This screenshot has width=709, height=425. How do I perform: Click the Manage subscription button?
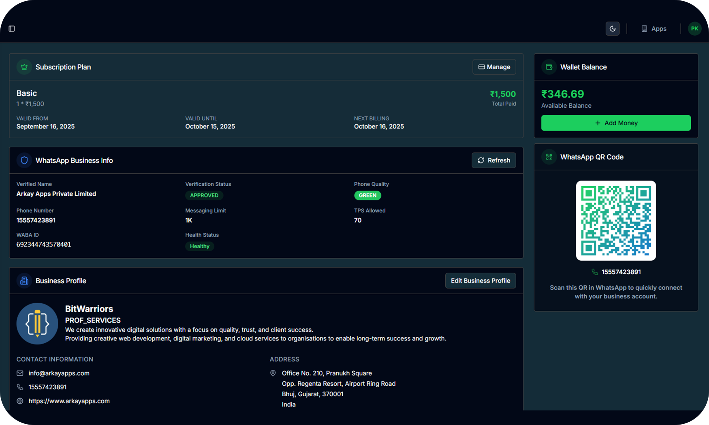pos(494,67)
